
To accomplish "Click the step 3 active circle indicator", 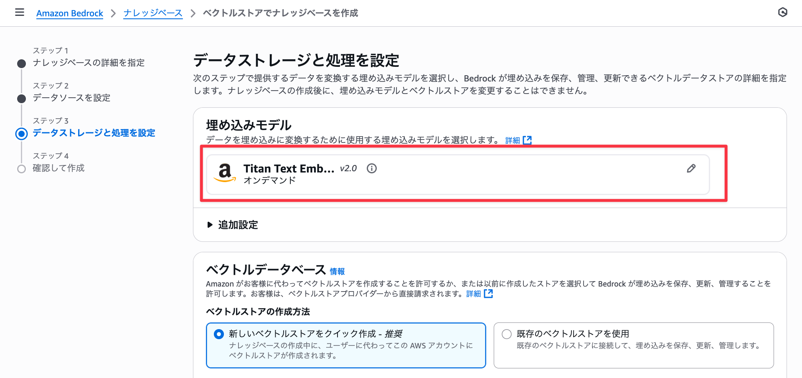I will [x=22, y=134].
